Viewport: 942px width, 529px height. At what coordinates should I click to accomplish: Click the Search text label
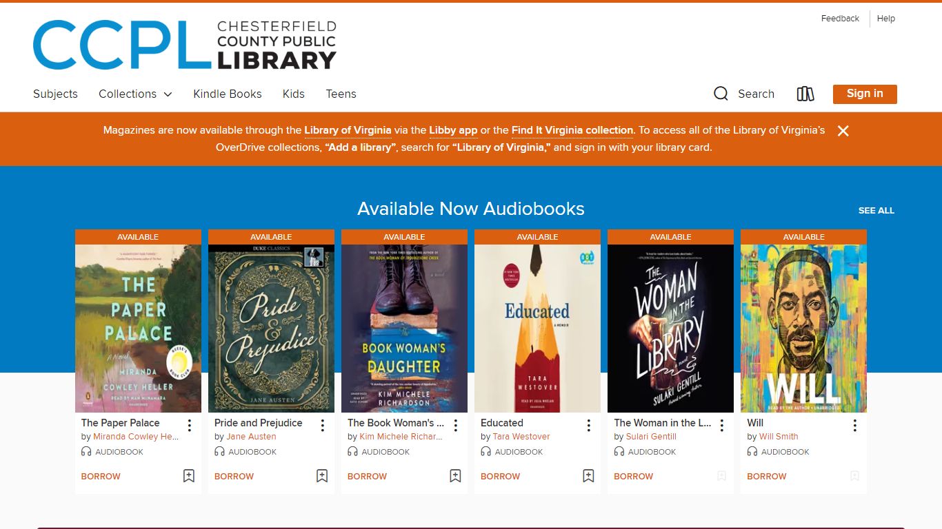[x=756, y=94]
